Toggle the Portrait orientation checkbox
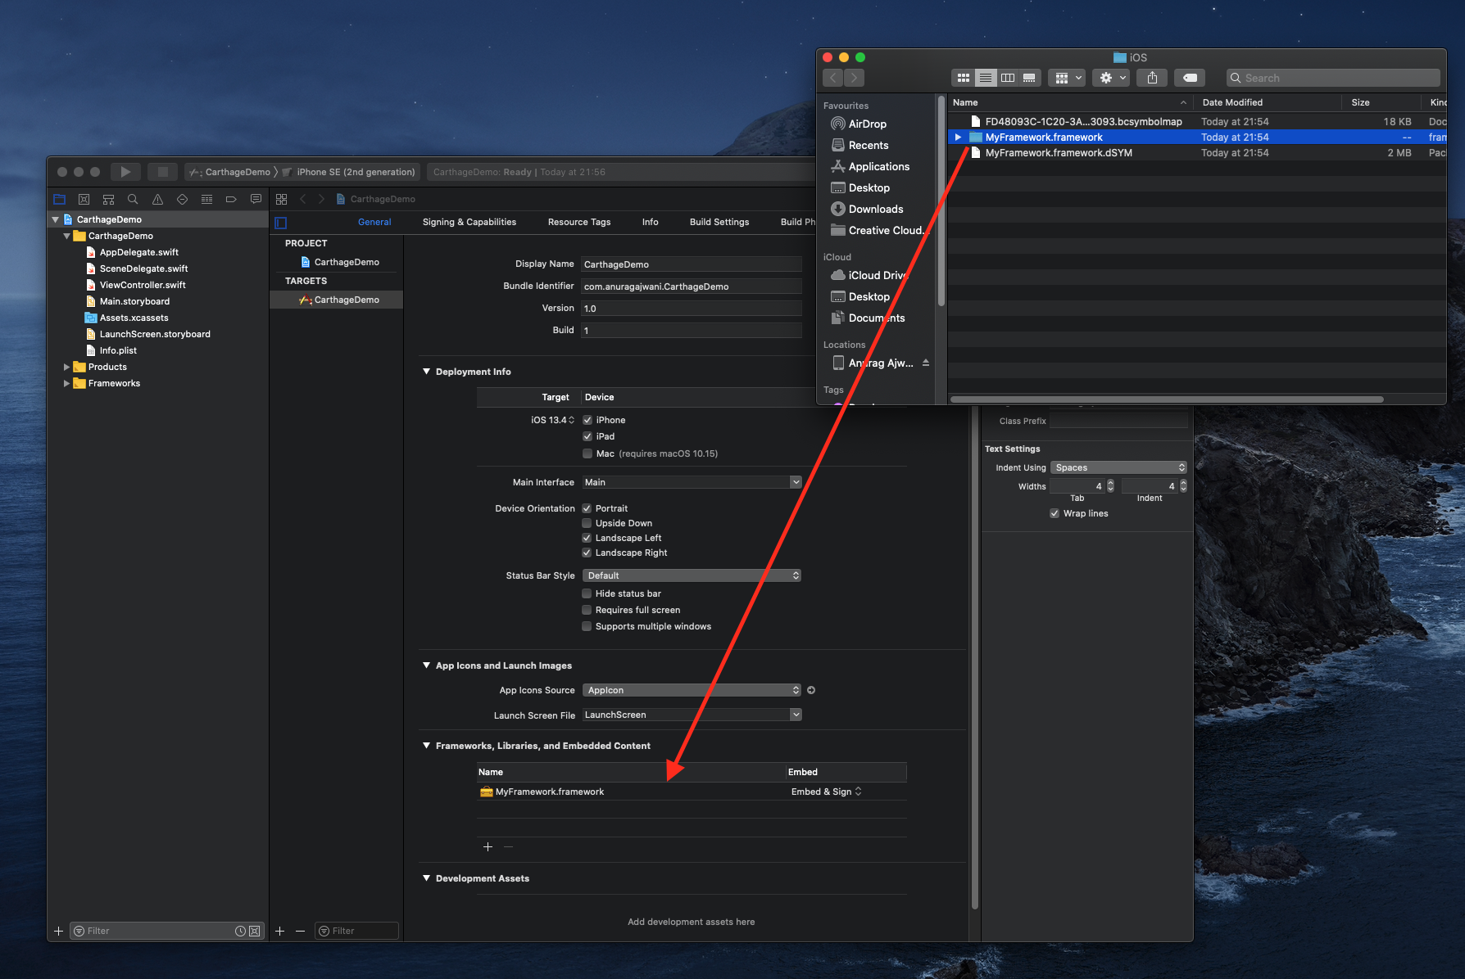 pyautogui.click(x=587, y=508)
